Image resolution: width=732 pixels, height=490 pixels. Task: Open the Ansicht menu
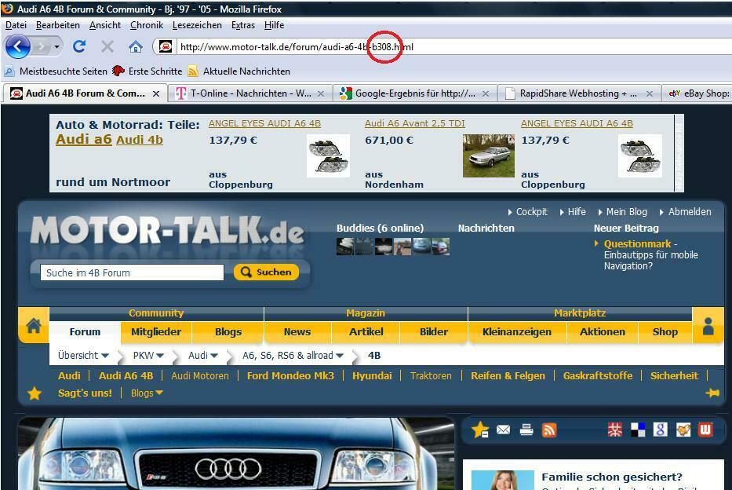(x=105, y=25)
